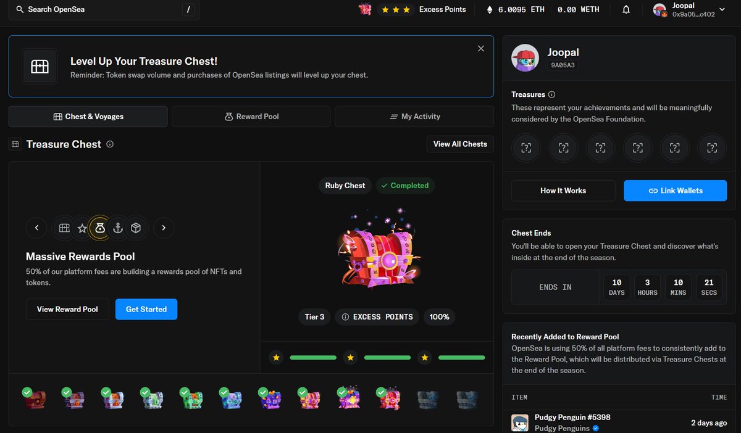
Task: Select the tenth, ruby, chest with a checkmark
Action: 389,399
